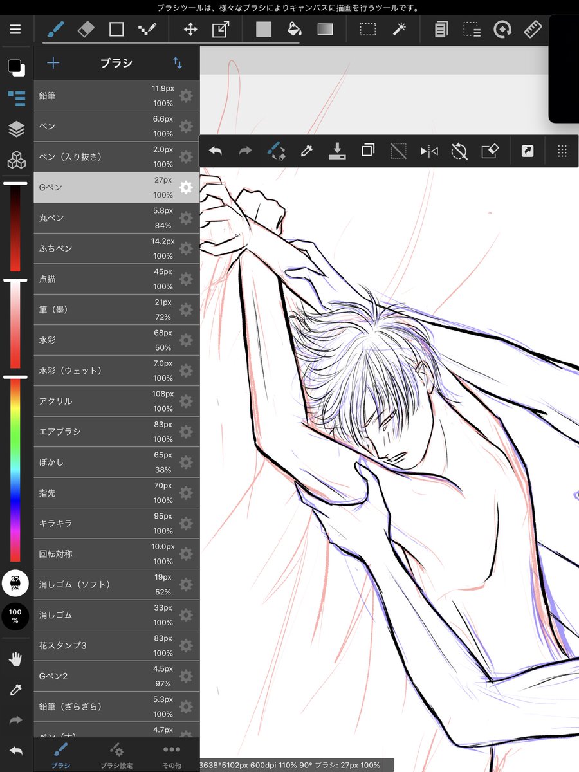Open settings gear for Gペン2 brush
The width and height of the screenshot is (579, 772).
tap(186, 676)
